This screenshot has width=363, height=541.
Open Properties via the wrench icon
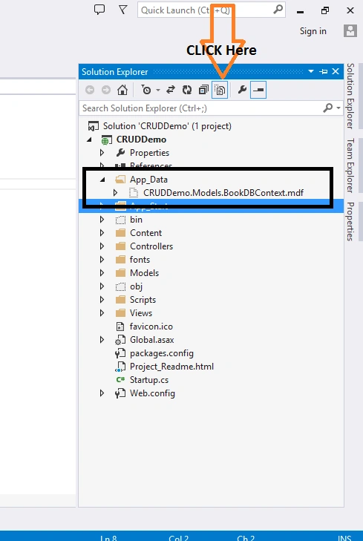242,90
